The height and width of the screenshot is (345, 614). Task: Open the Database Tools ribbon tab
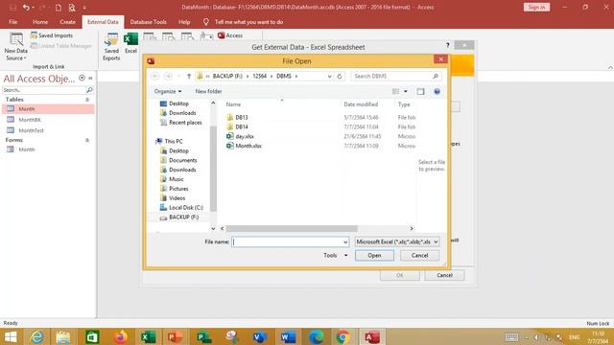pyautogui.click(x=149, y=22)
